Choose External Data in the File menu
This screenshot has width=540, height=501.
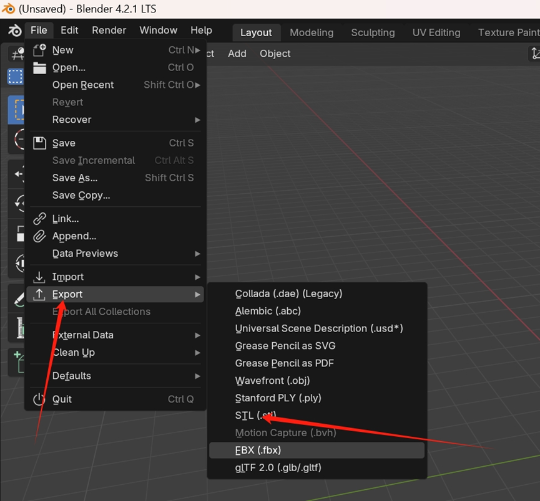point(115,335)
